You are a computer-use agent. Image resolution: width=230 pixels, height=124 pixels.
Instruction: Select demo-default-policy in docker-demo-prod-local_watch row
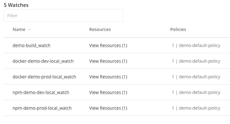199,77
